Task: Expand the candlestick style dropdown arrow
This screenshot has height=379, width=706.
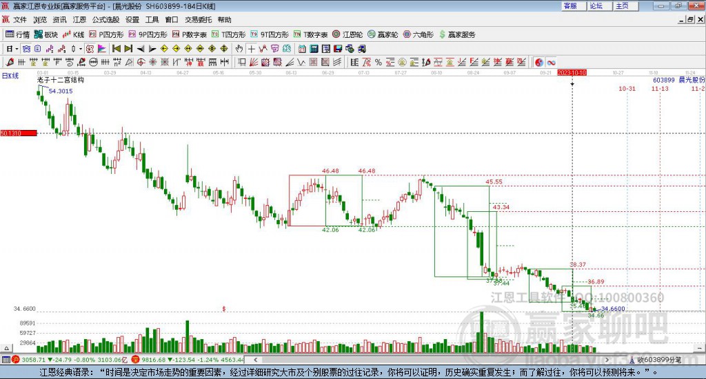Action: pos(81,49)
